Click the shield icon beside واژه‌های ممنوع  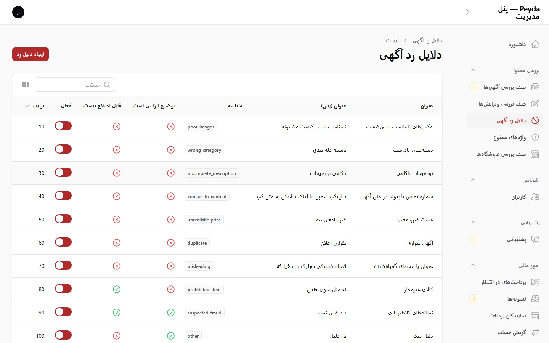(535, 138)
